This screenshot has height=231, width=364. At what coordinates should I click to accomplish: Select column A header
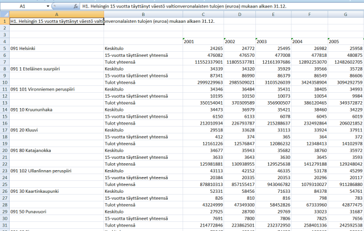click(56, 14)
